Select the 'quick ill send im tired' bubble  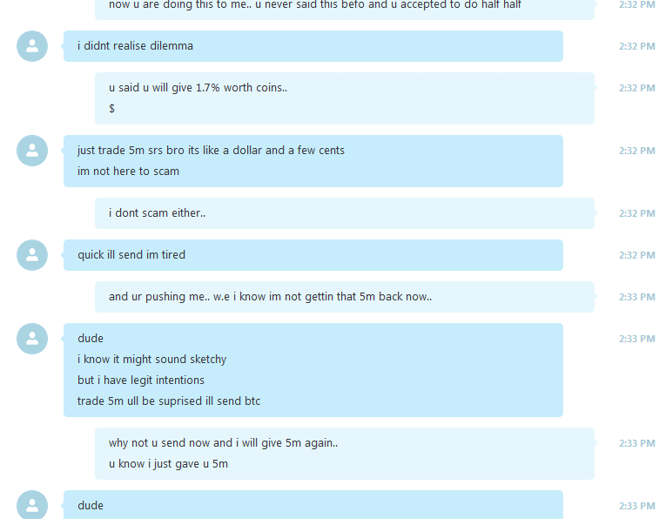(x=313, y=255)
